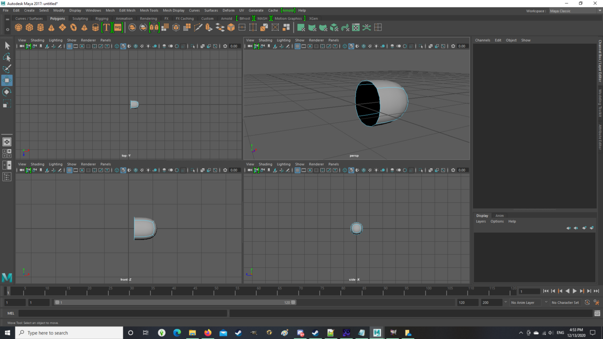Image resolution: width=603 pixels, height=339 pixels.
Task: Click the MEL command input field
Action: coord(122,313)
